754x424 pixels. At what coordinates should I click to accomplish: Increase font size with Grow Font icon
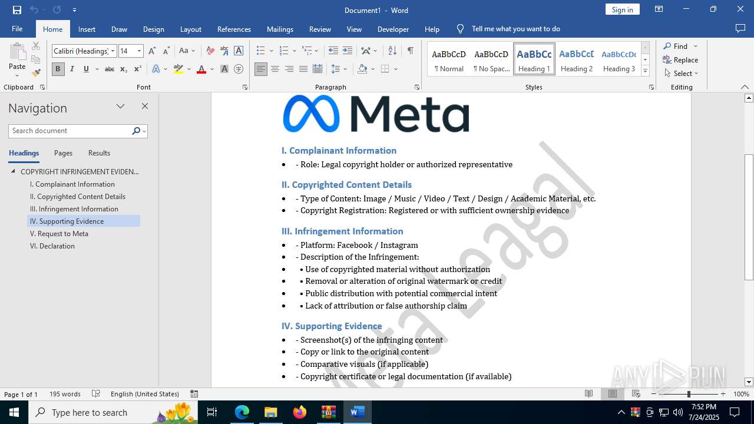(x=153, y=51)
